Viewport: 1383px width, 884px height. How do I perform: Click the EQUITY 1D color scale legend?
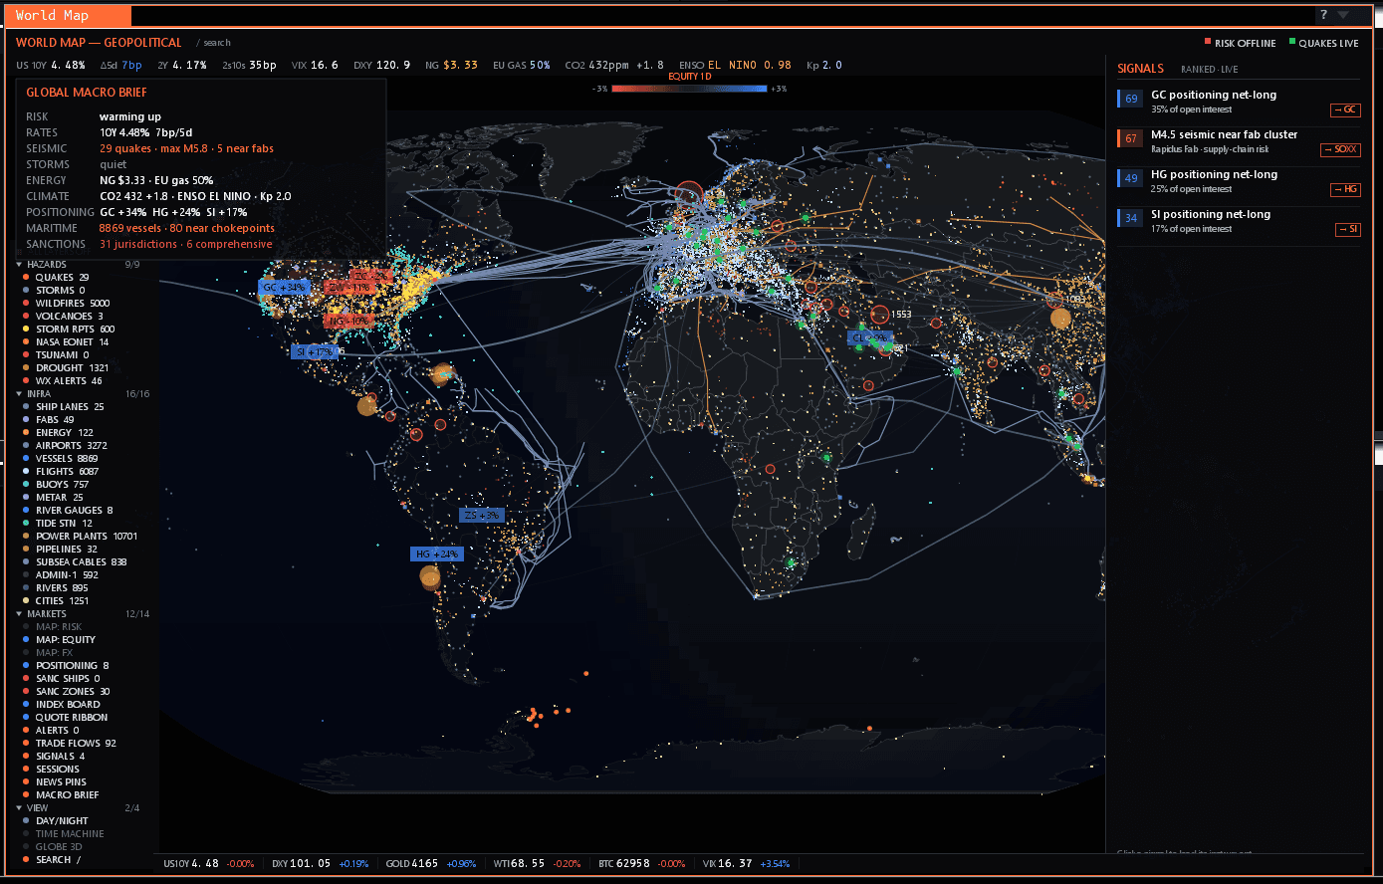click(690, 88)
